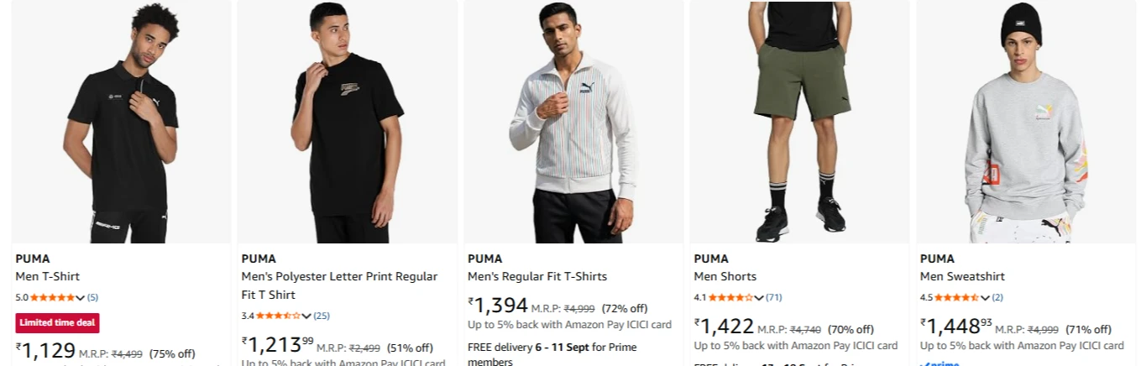Open the black letter print T-shirt image

[348, 122]
